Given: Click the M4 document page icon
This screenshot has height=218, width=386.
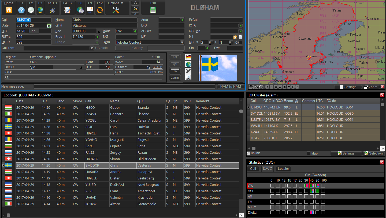Looking at the screenshot, I should click(x=240, y=37).
